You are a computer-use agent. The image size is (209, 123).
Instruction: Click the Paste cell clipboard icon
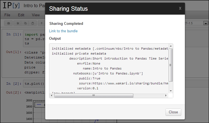tap(33, 23)
